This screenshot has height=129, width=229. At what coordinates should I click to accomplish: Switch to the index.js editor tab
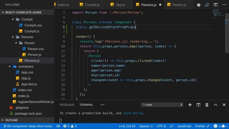(x=63, y=5)
